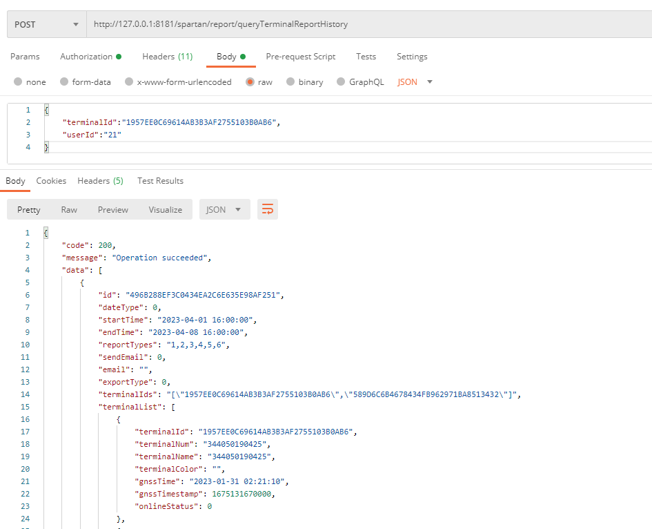Open the POST method dropdown

pyautogui.click(x=46, y=24)
